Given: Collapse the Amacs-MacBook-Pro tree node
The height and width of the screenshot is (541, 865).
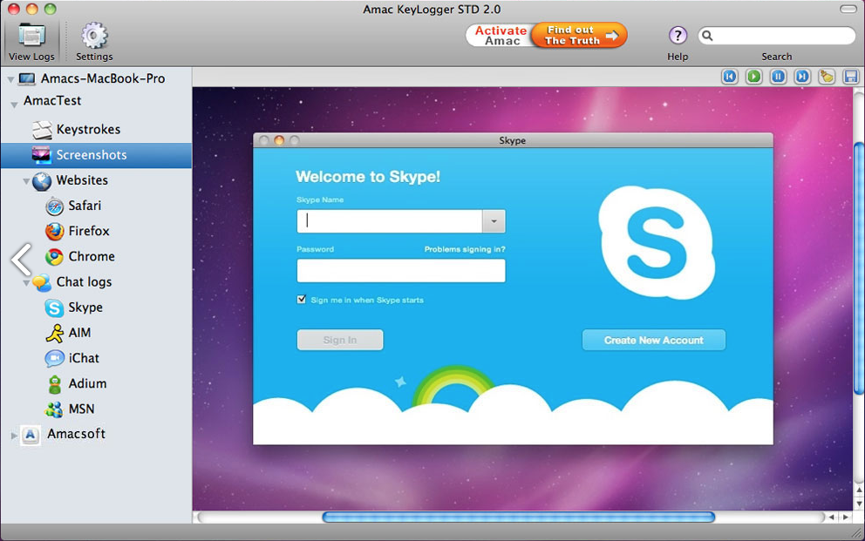Looking at the screenshot, I should pyautogui.click(x=10, y=80).
